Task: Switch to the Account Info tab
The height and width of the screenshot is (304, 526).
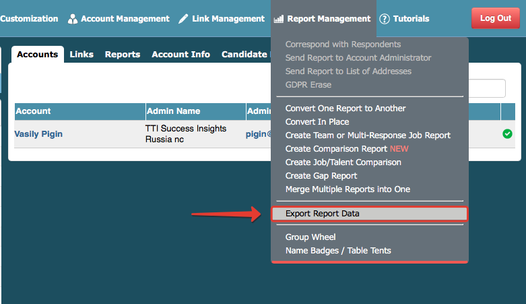Action: [180, 55]
